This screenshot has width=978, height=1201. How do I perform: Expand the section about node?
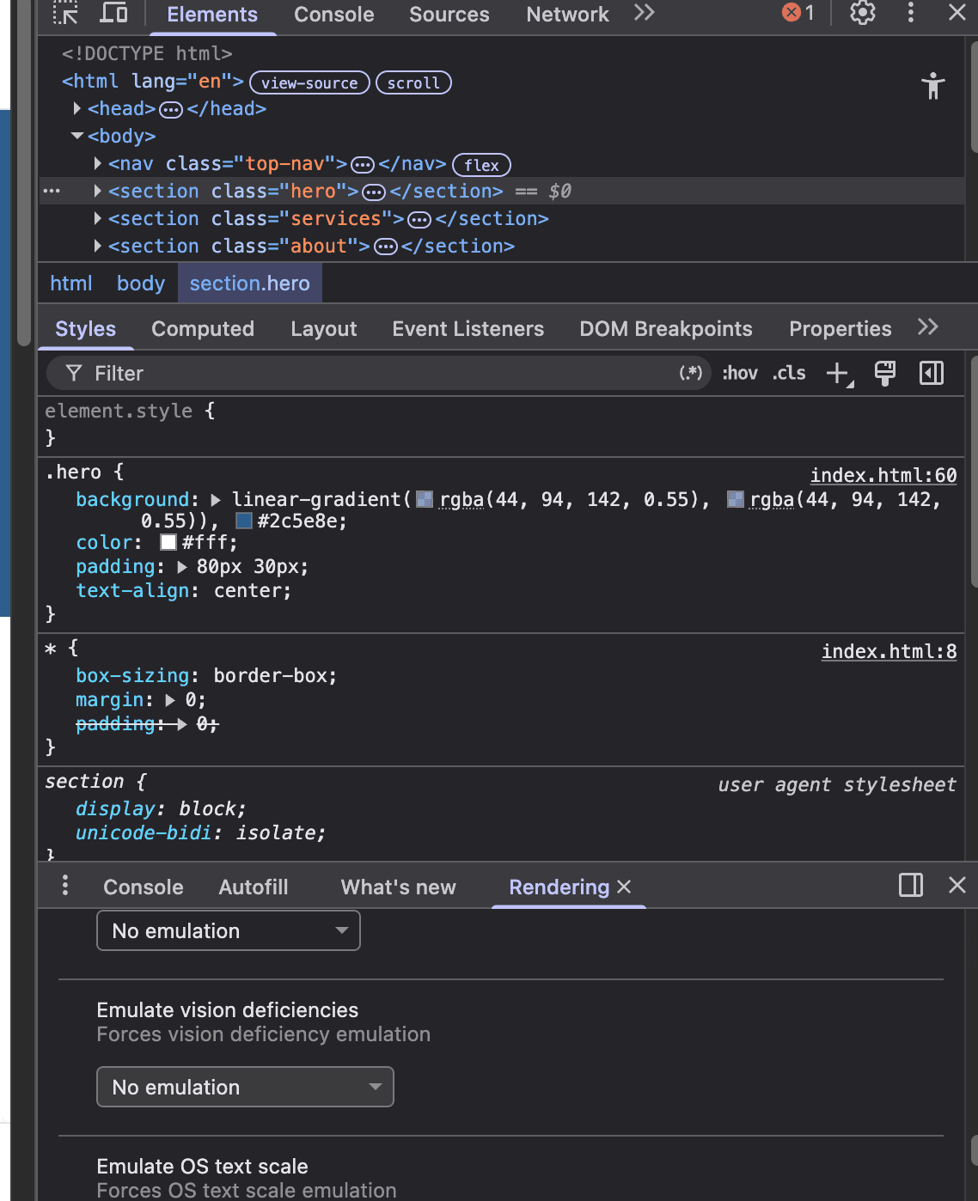(98, 246)
